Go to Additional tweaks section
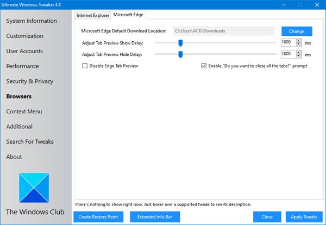The height and width of the screenshot is (225, 326). point(20,126)
